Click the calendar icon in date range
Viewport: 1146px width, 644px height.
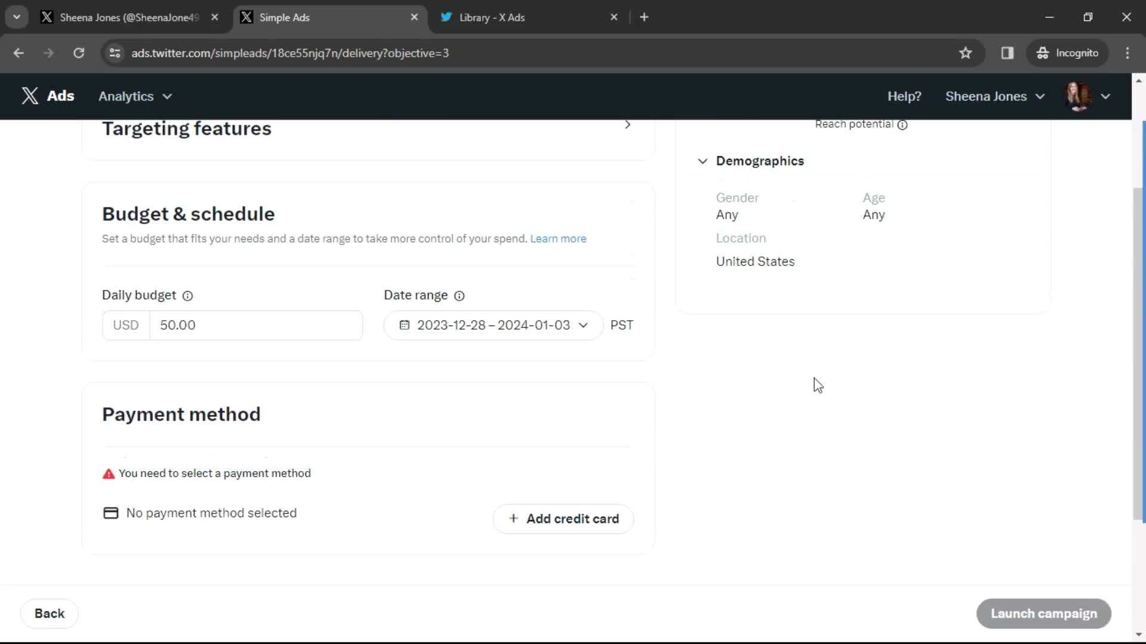pyautogui.click(x=405, y=325)
